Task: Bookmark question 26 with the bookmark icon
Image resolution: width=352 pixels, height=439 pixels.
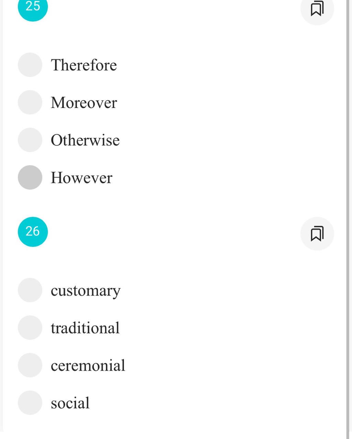Action: tap(317, 233)
